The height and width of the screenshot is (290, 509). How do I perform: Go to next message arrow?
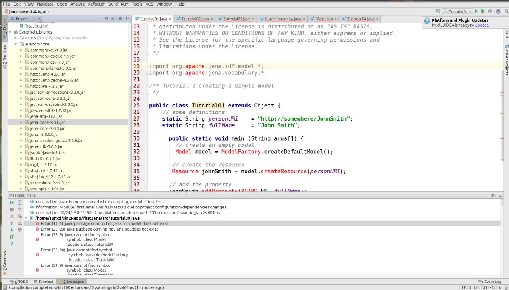click(x=12, y=230)
